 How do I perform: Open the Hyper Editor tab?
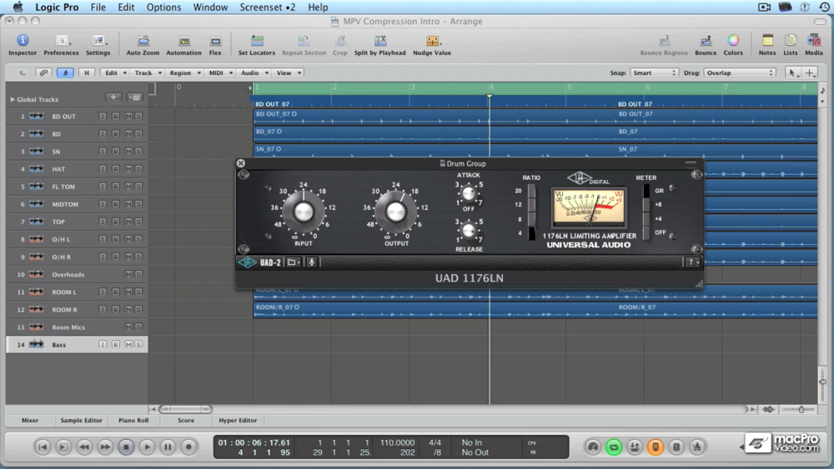click(238, 420)
